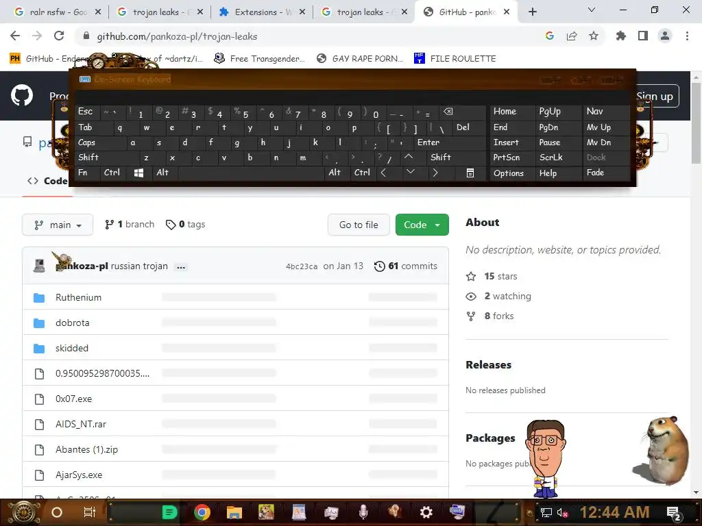Open the FILE ROULETTE bookmark
The height and width of the screenshot is (526, 702).
tap(455, 58)
